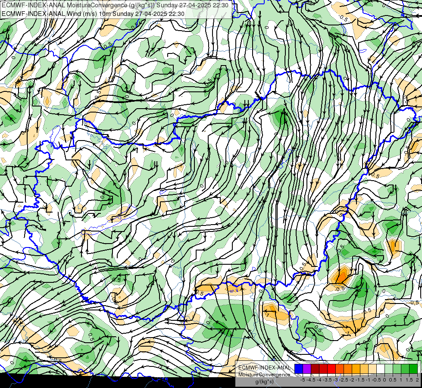Select the white legend swatch
Image resolution: width=422 pixels, height=388 pixels.
381,369
